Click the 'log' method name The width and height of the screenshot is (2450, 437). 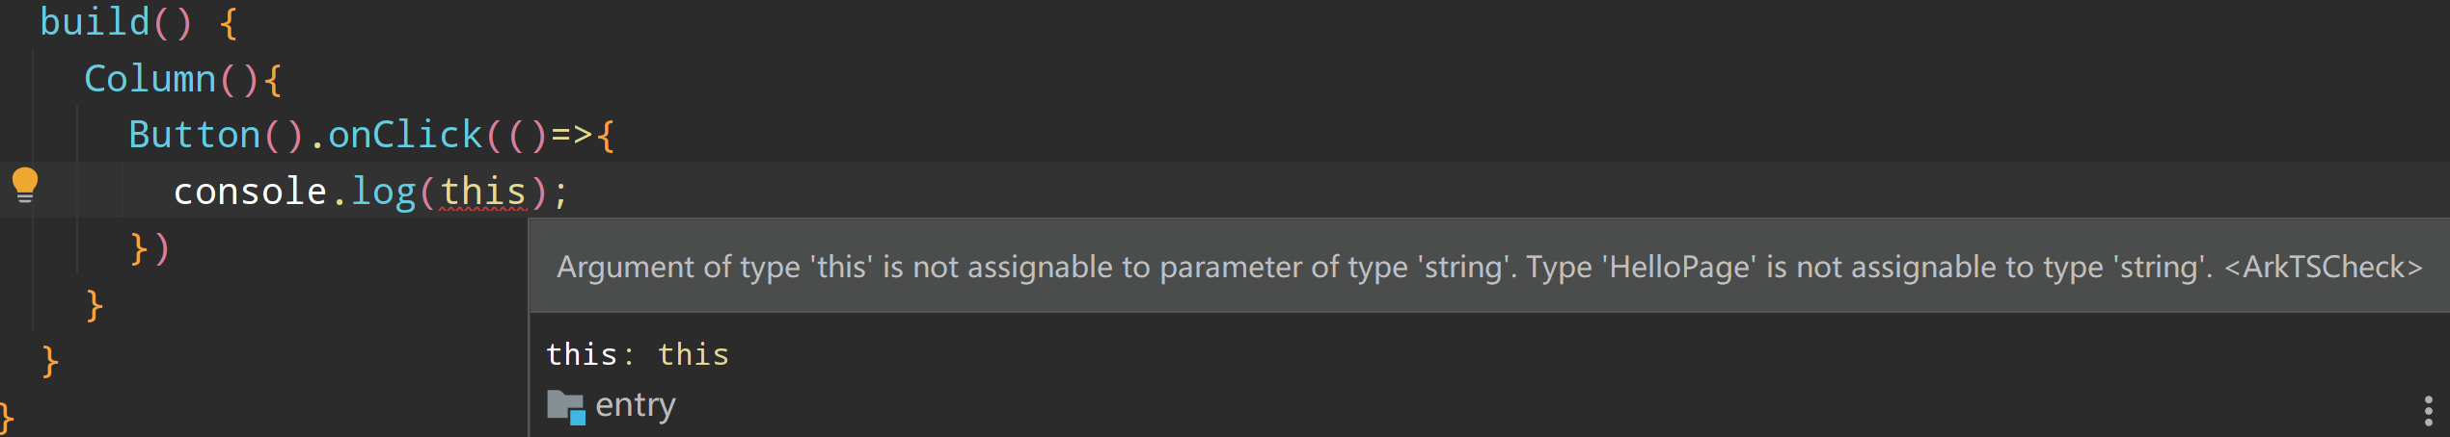click(x=383, y=192)
